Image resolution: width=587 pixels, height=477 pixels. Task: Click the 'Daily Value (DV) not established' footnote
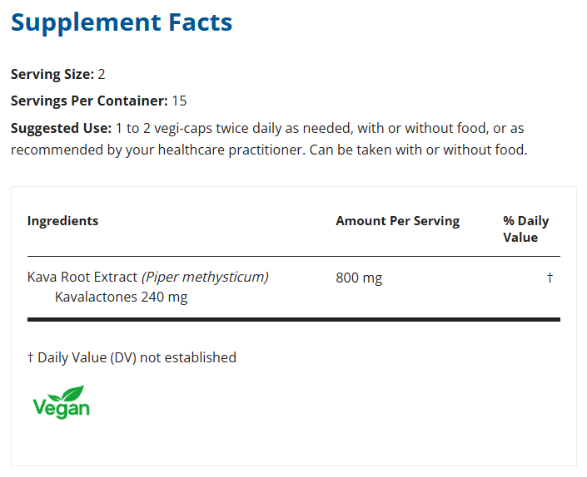[x=137, y=357]
